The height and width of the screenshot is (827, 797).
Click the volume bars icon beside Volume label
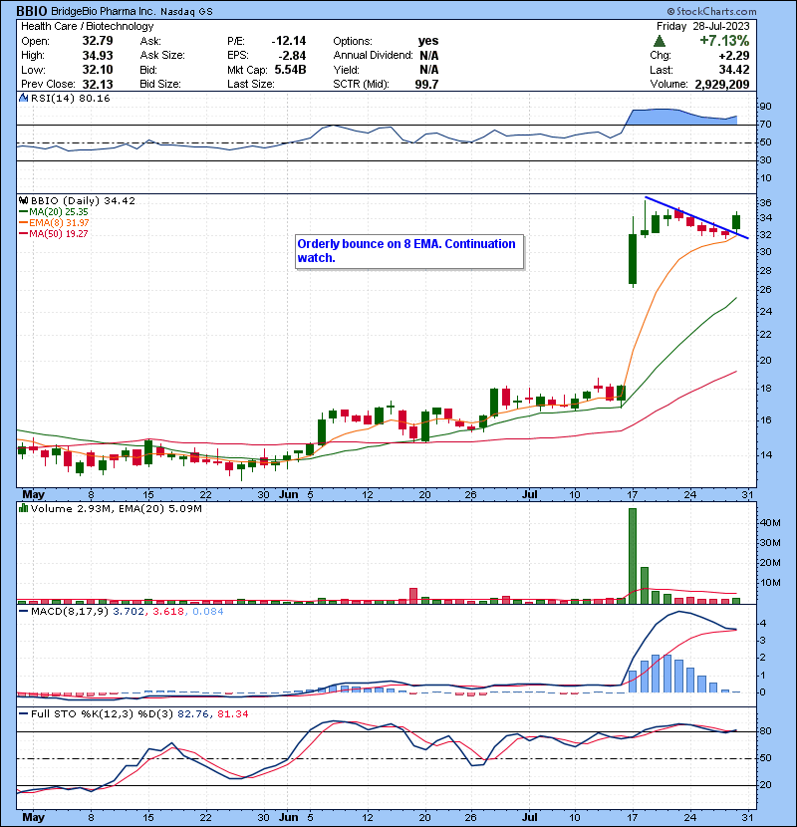pyautogui.click(x=23, y=508)
